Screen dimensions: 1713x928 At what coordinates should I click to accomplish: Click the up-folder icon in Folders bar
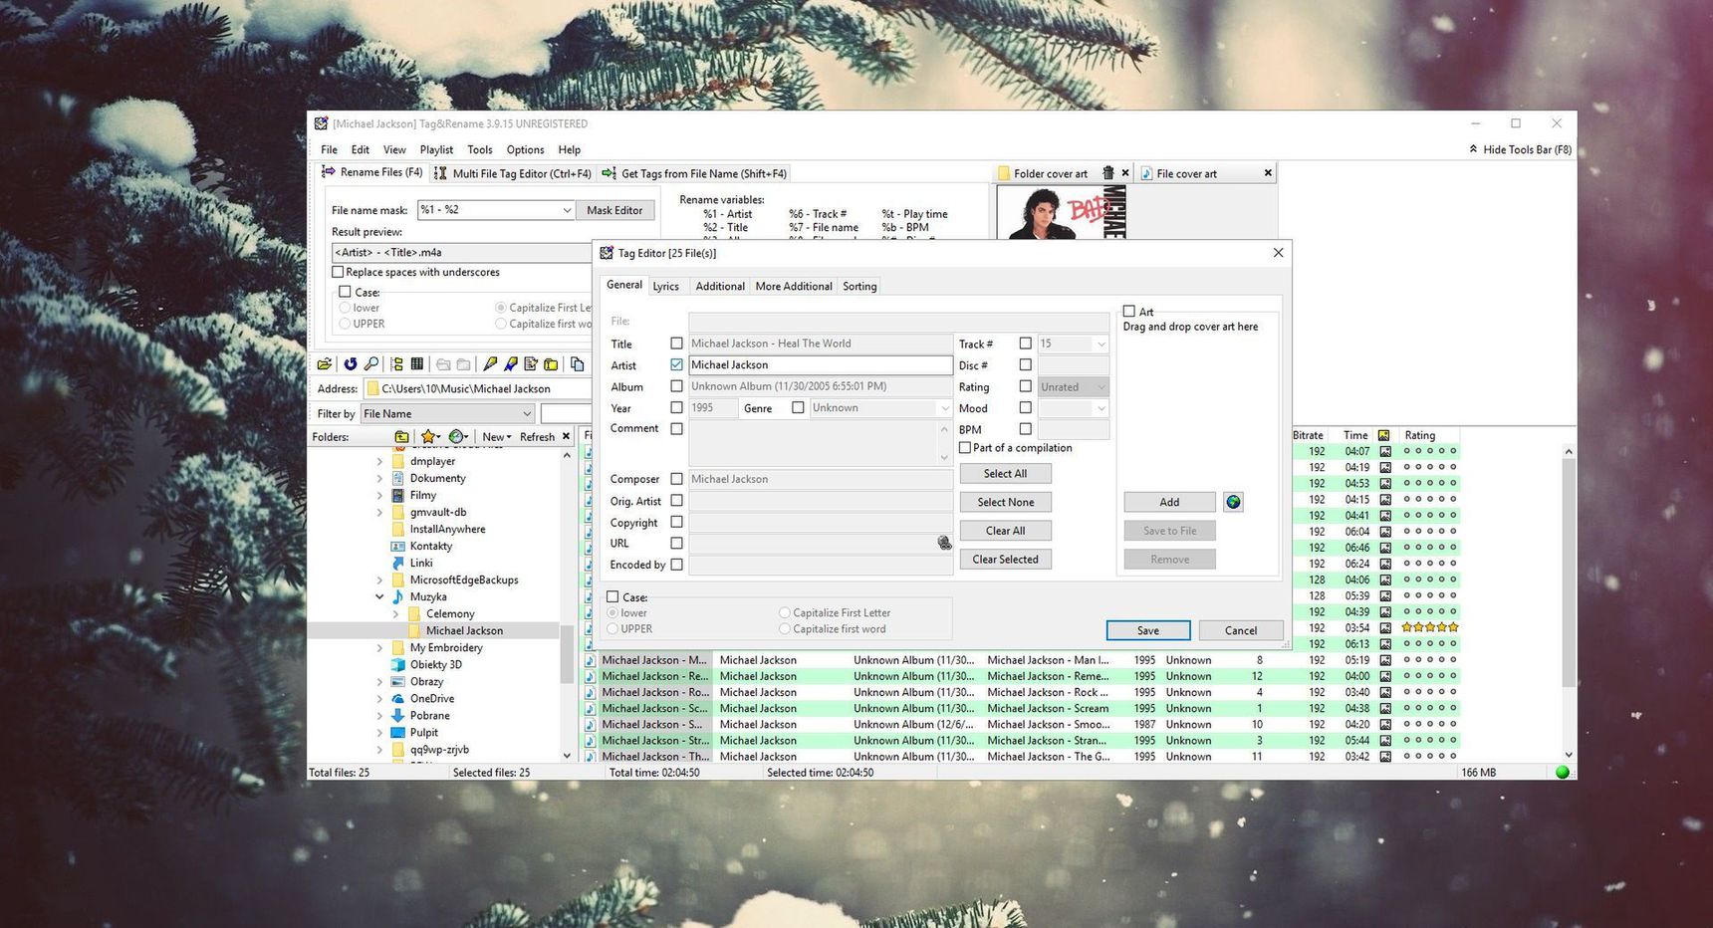401,436
